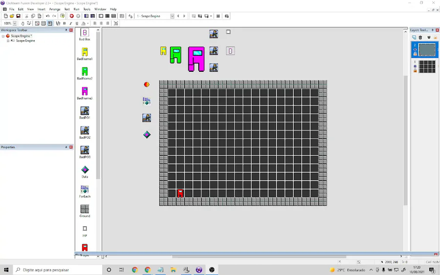Select BadFrame1 object in the object list
This screenshot has width=440, height=275.
85,54
